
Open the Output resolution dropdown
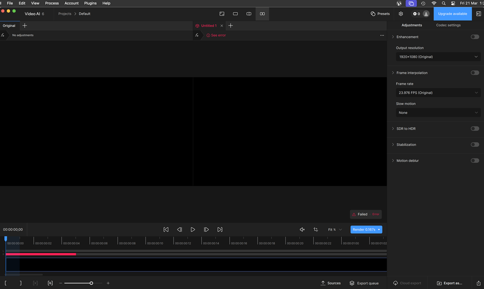point(438,57)
